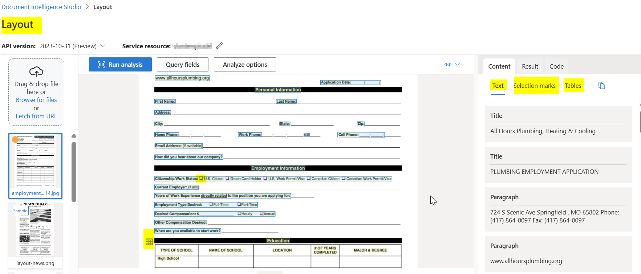641x274 pixels.
Task: Click the orange status dot on employment thumbnail
Action: tap(15, 140)
